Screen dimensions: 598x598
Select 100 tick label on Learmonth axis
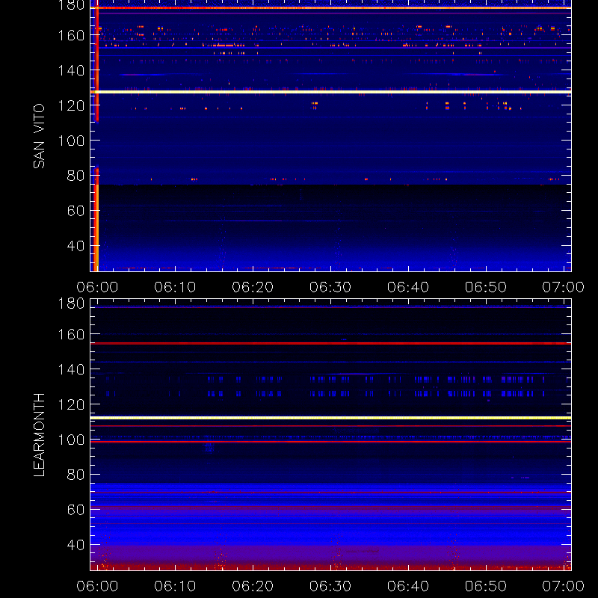point(71,440)
